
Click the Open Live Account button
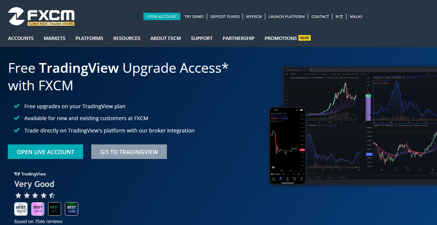tap(45, 151)
